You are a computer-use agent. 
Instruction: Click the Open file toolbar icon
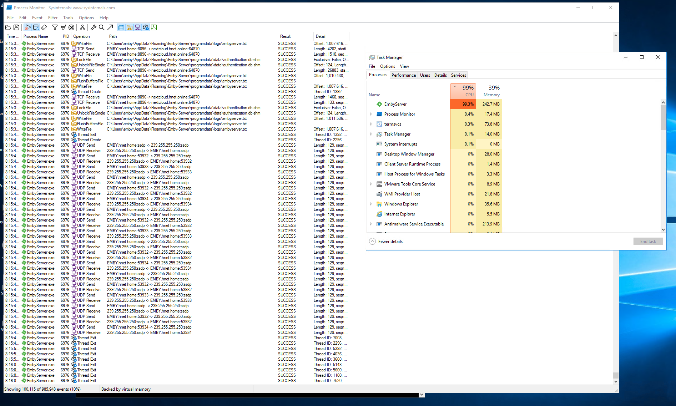(8, 27)
